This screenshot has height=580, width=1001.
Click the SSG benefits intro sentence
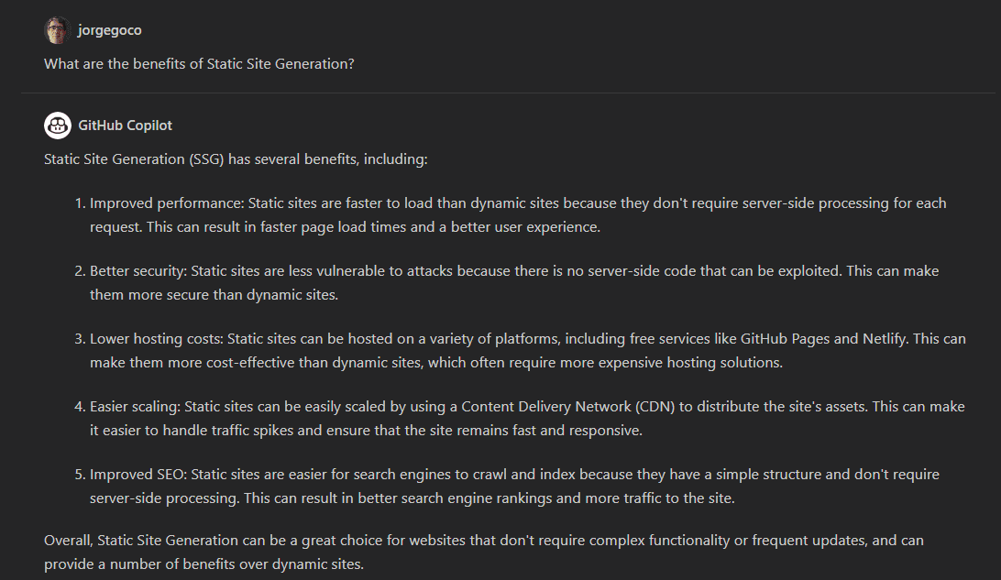point(236,159)
